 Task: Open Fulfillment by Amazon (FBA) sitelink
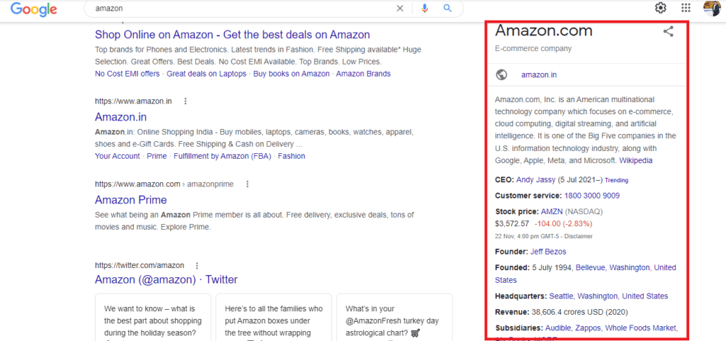pos(222,156)
